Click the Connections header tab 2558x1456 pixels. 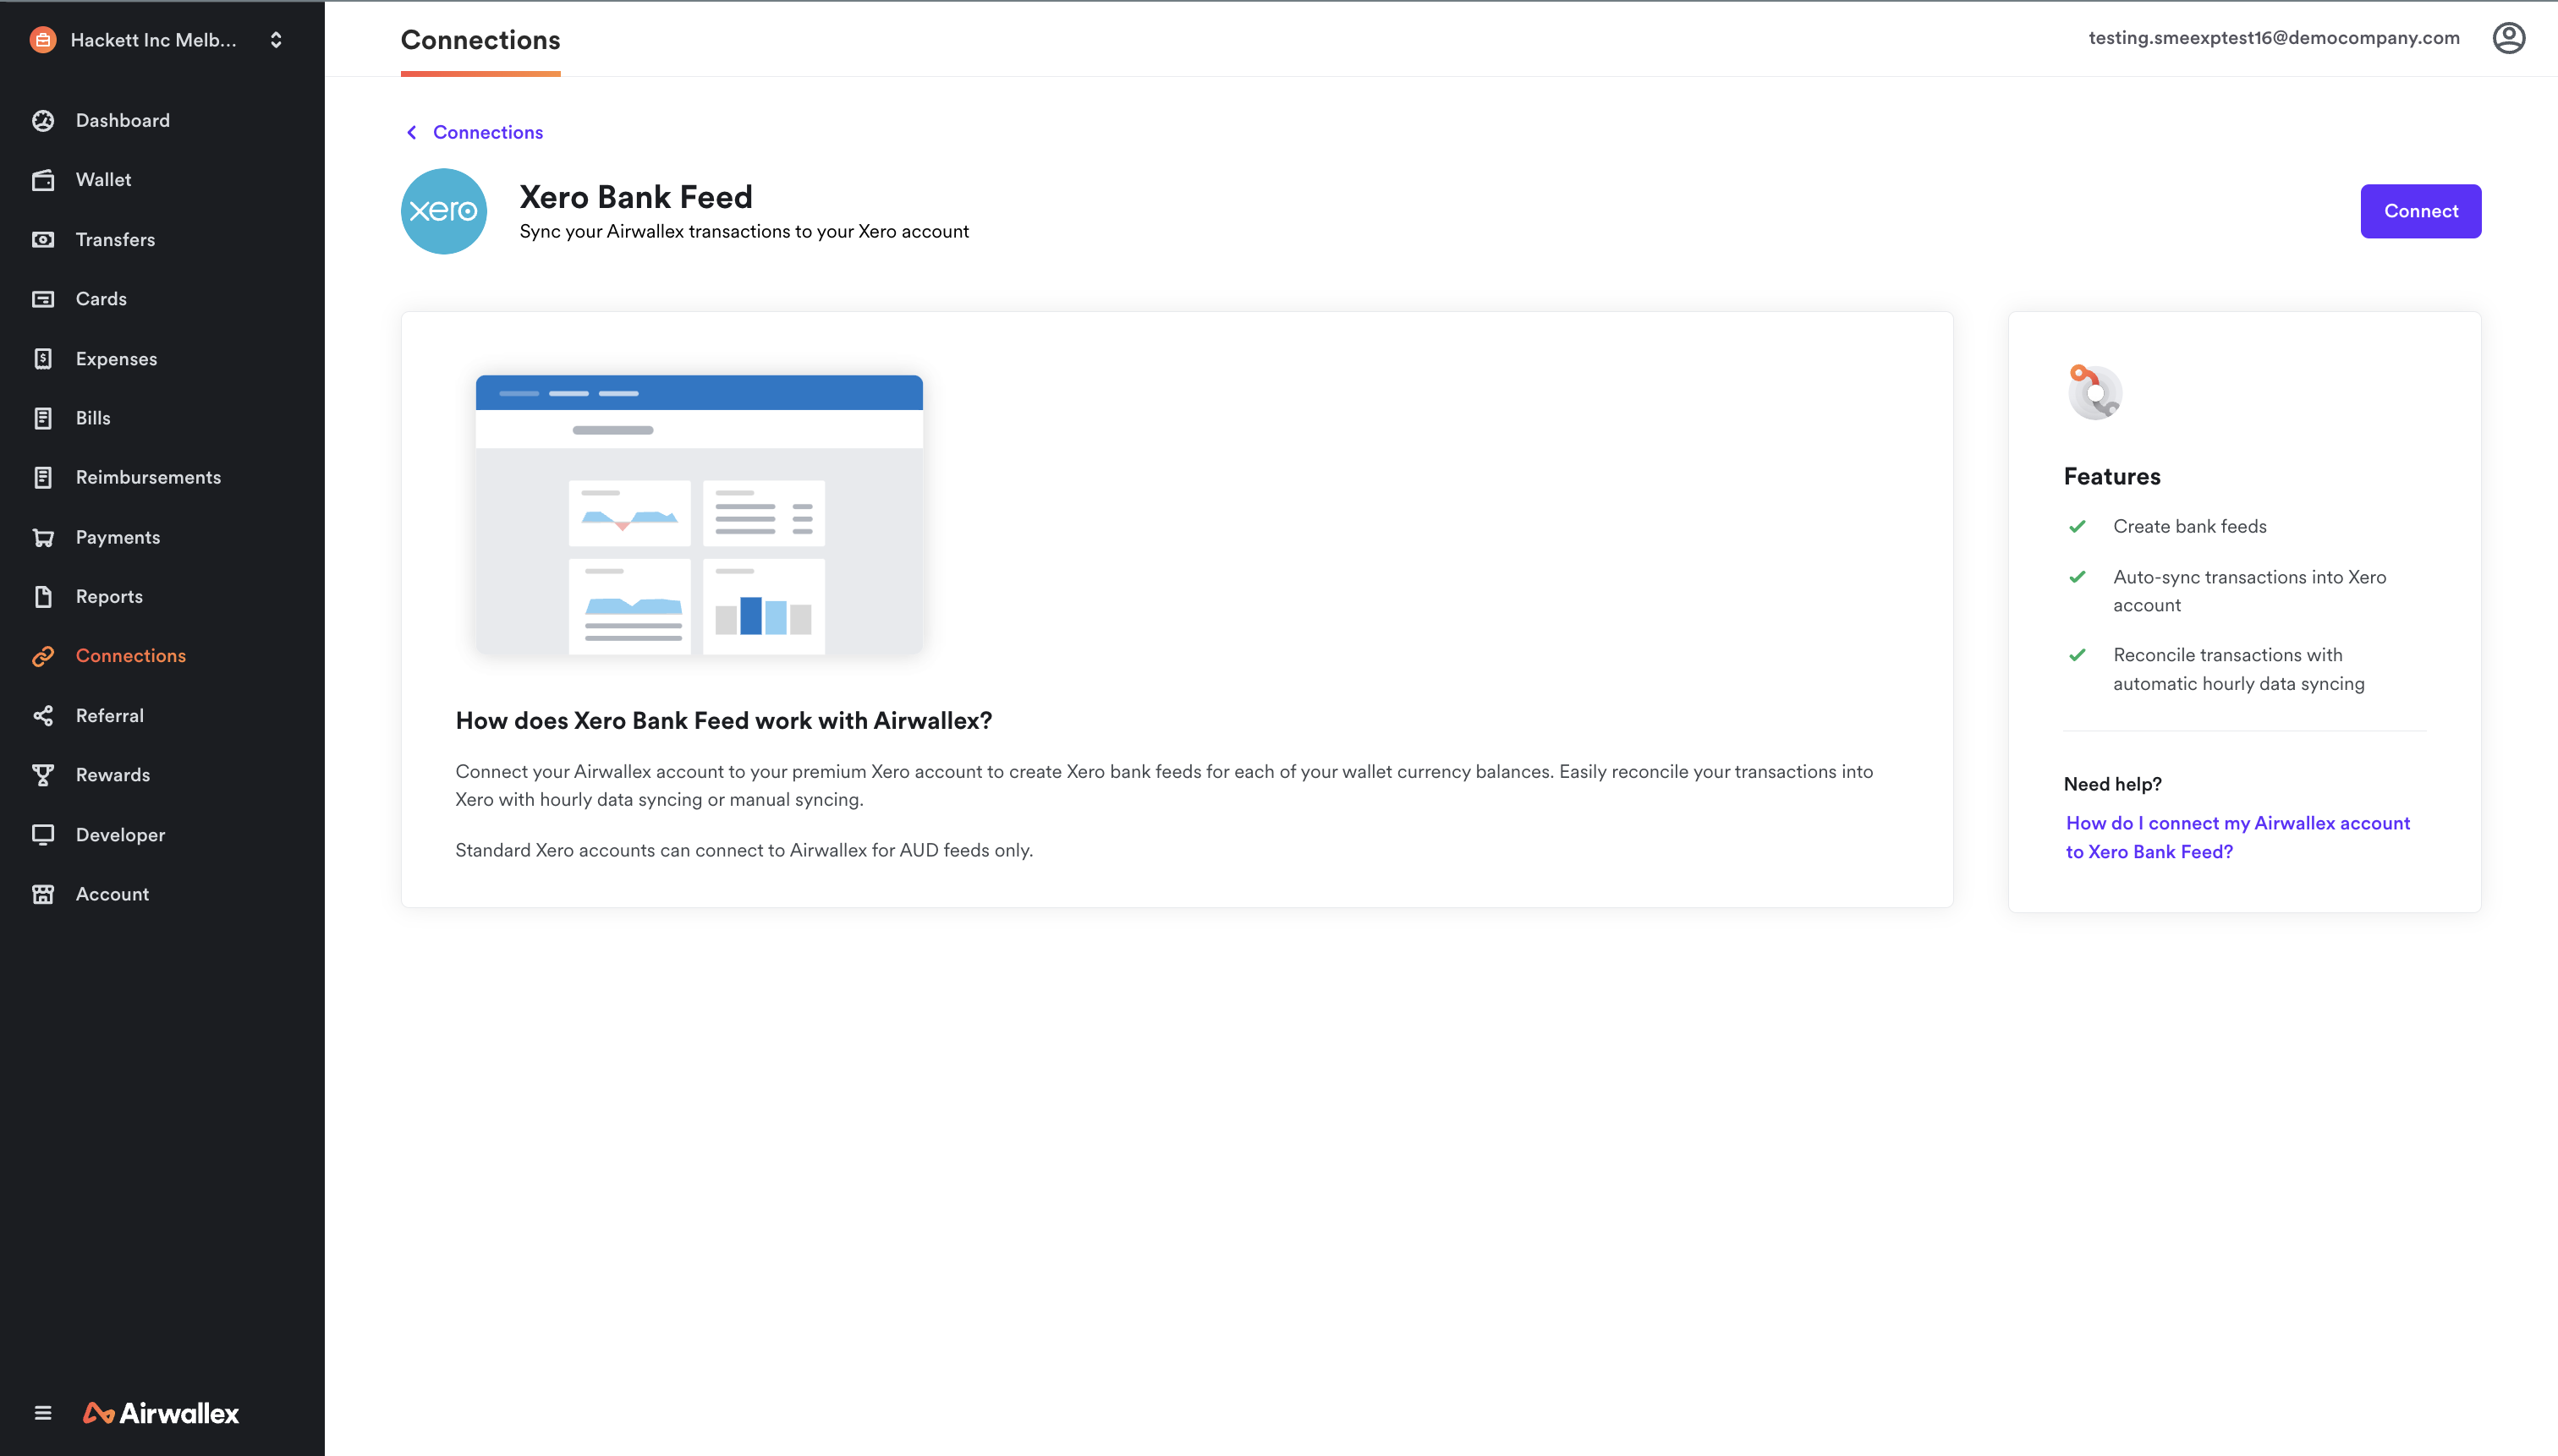(x=480, y=40)
